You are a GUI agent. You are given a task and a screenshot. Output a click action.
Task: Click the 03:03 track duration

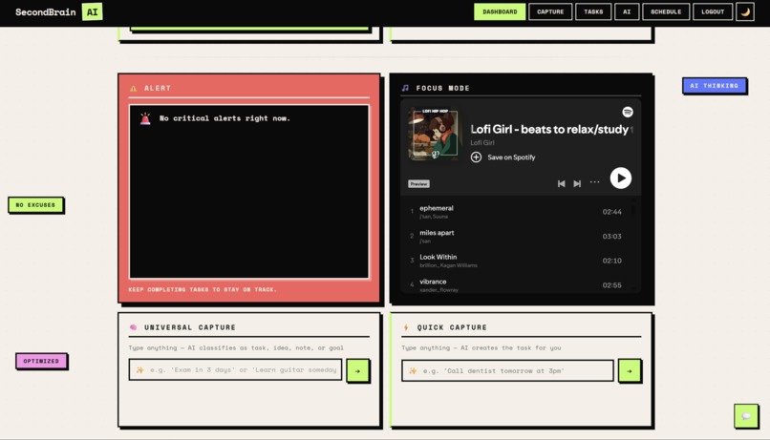[611, 237]
